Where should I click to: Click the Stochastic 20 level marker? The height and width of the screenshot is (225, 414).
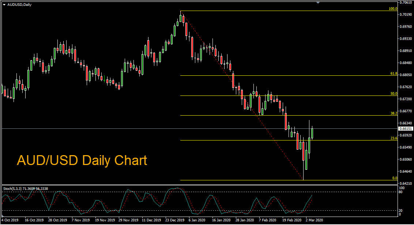tap(400, 210)
